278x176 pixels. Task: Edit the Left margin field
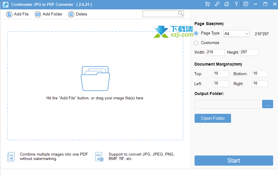point(221,84)
